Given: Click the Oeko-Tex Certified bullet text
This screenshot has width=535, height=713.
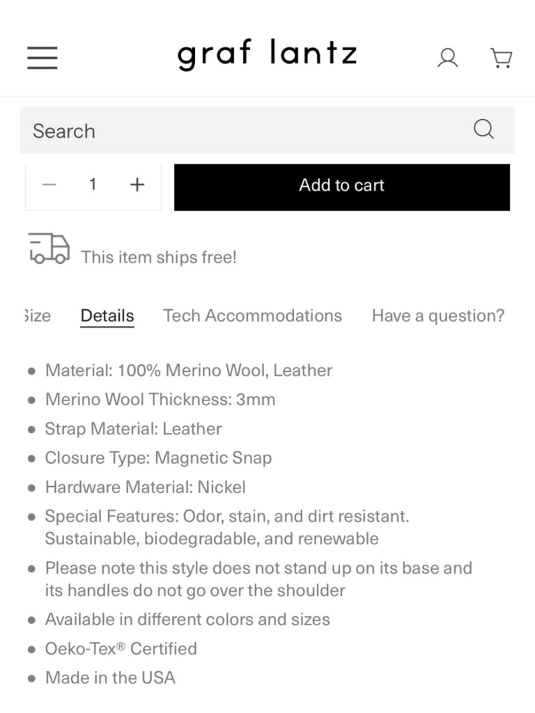Looking at the screenshot, I should point(121,648).
